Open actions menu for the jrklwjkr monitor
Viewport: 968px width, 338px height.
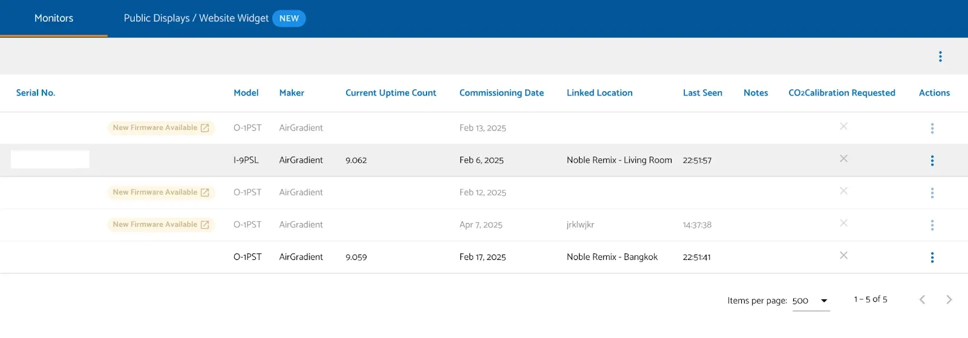click(932, 225)
